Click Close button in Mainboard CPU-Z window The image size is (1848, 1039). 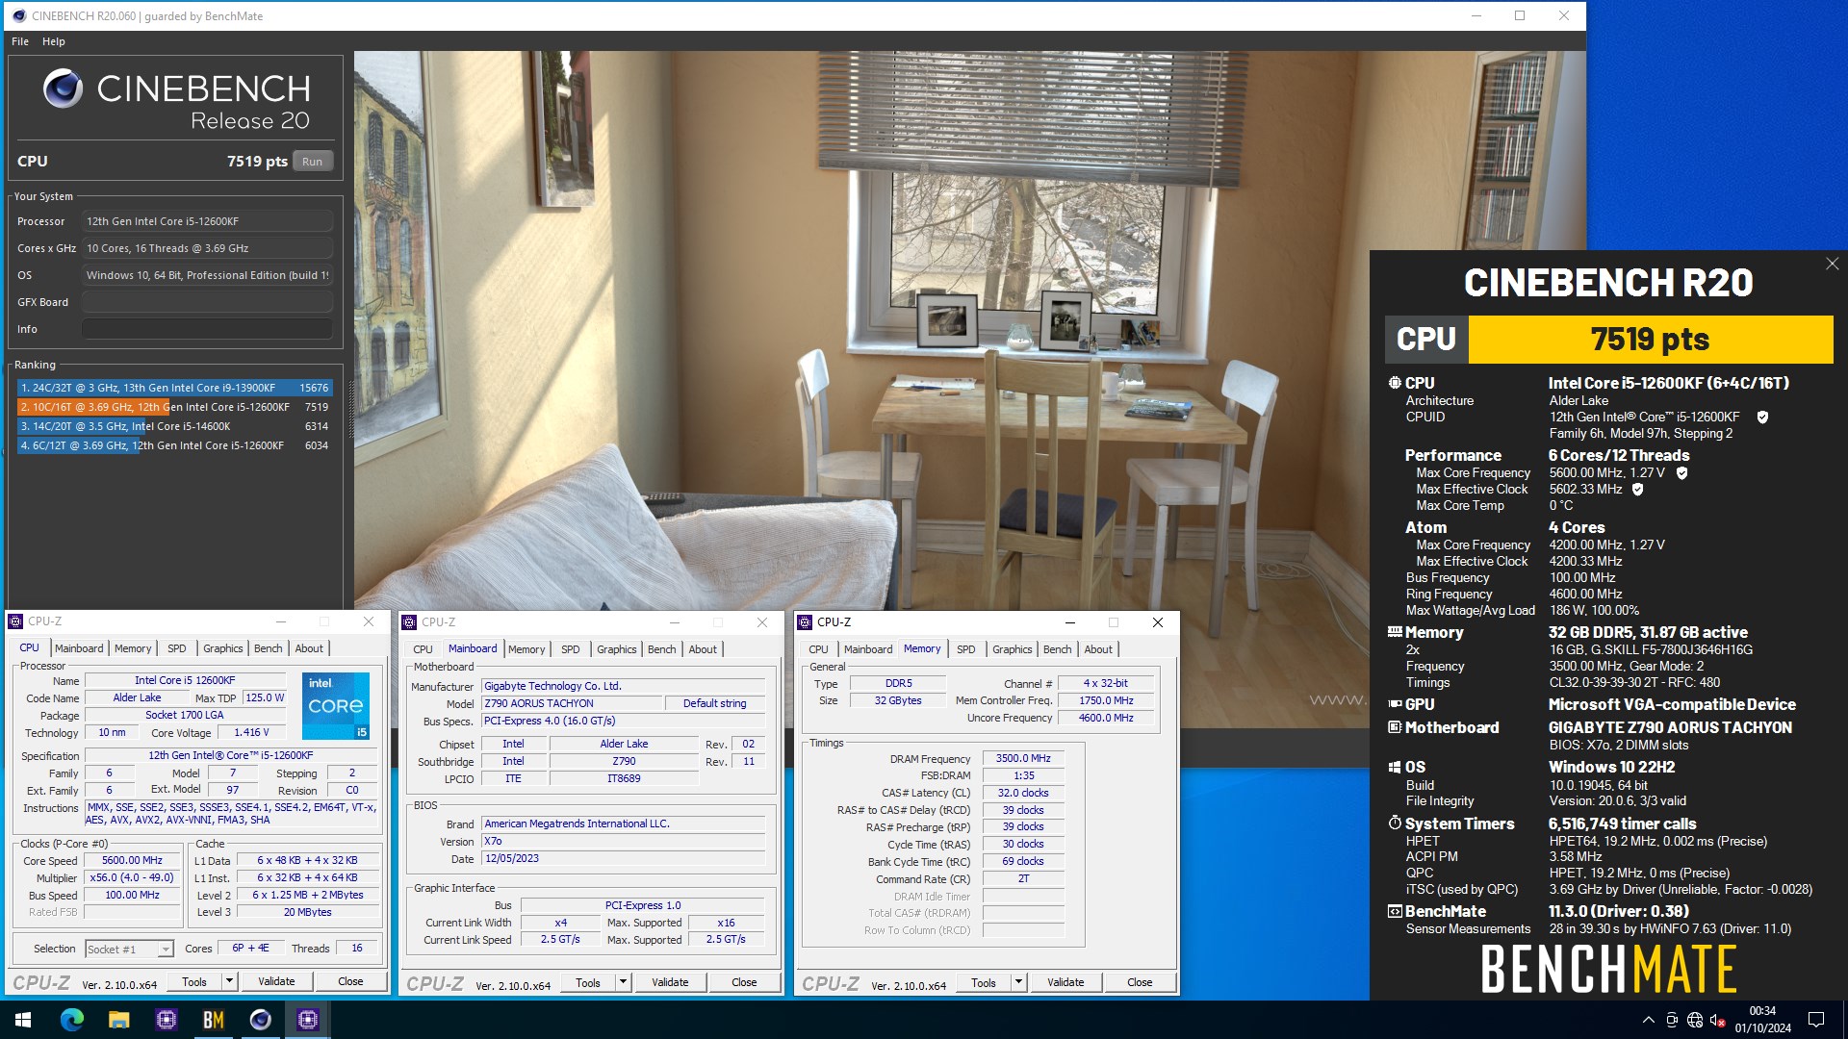point(744,982)
